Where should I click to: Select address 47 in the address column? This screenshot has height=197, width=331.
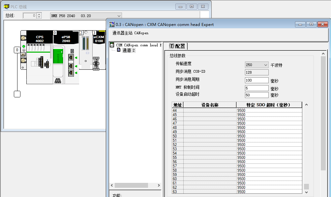point(177,123)
